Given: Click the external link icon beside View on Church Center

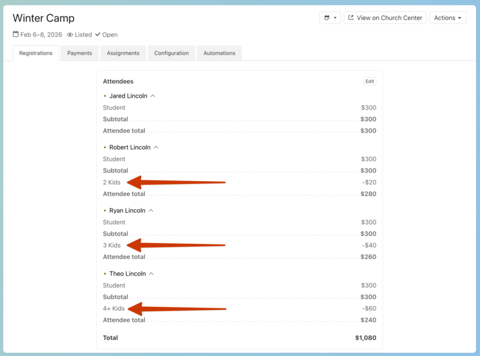Looking at the screenshot, I should tap(351, 18).
